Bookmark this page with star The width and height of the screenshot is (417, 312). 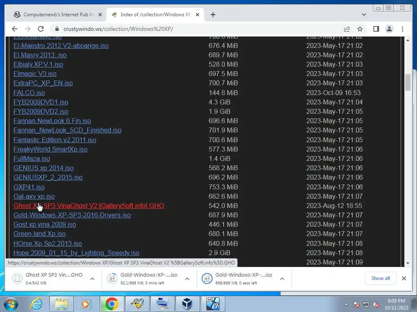pyautogui.click(x=360, y=29)
